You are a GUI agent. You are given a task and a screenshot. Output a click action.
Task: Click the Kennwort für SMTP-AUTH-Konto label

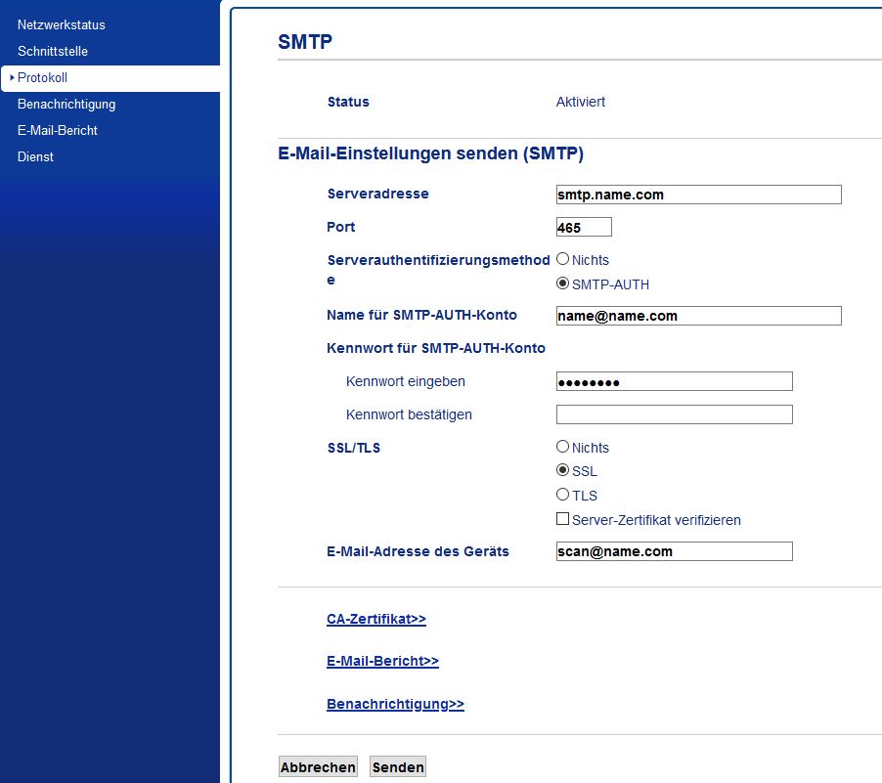point(436,348)
